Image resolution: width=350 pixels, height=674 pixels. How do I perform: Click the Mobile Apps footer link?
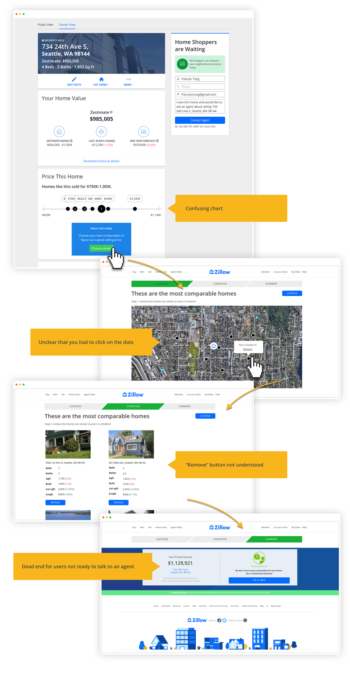click(x=276, y=606)
